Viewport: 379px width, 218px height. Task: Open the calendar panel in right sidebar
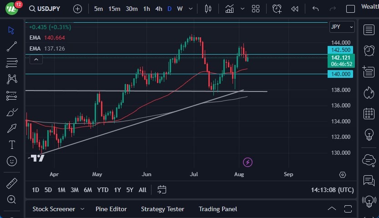pyautogui.click(x=368, y=114)
